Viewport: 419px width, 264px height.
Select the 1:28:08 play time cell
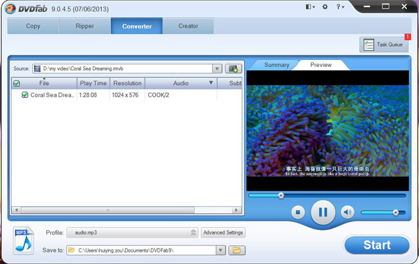point(88,95)
